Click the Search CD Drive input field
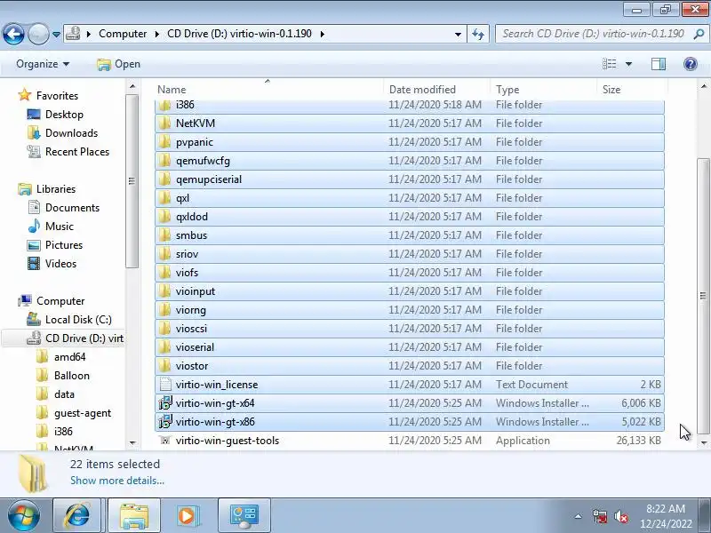711x533 pixels. [593, 34]
